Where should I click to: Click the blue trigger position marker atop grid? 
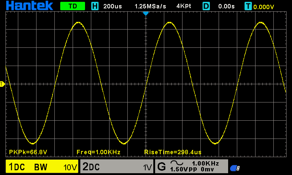[146, 13]
